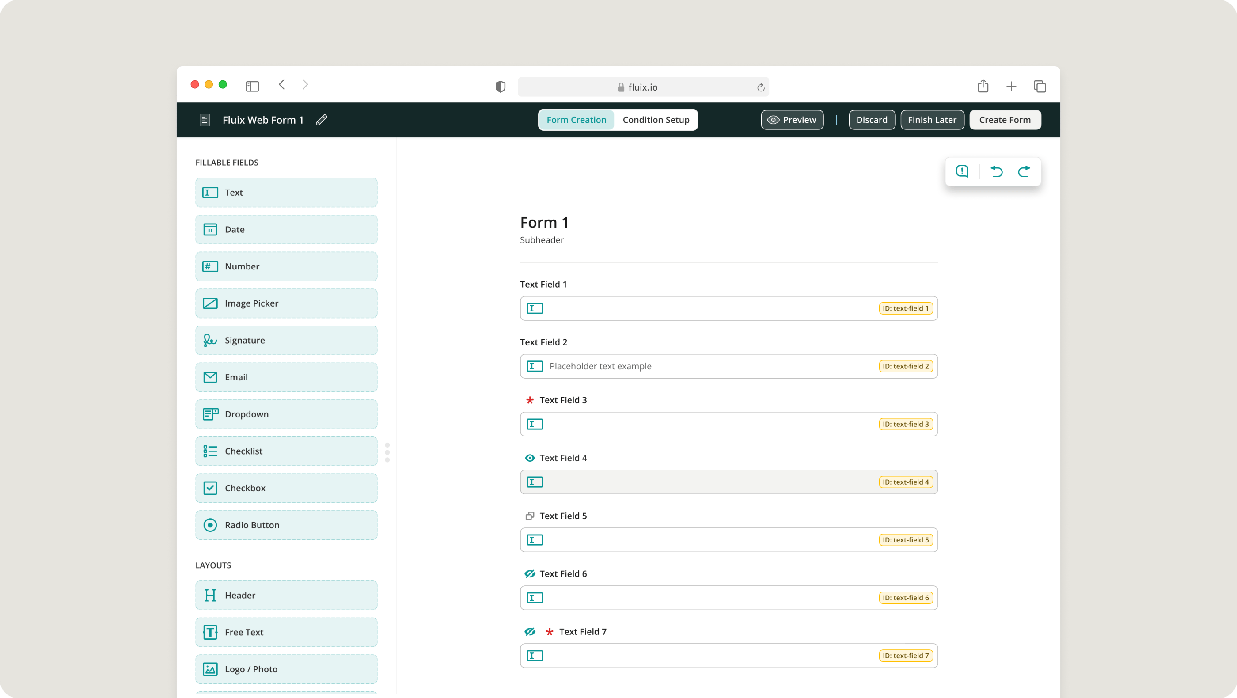The width and height of the screenshot is (1237, 698).
Task: Click Safari share icon
Action: pos(983,87)
